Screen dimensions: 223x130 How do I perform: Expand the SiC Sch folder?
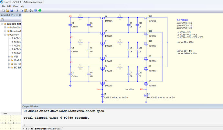(9, 67)
